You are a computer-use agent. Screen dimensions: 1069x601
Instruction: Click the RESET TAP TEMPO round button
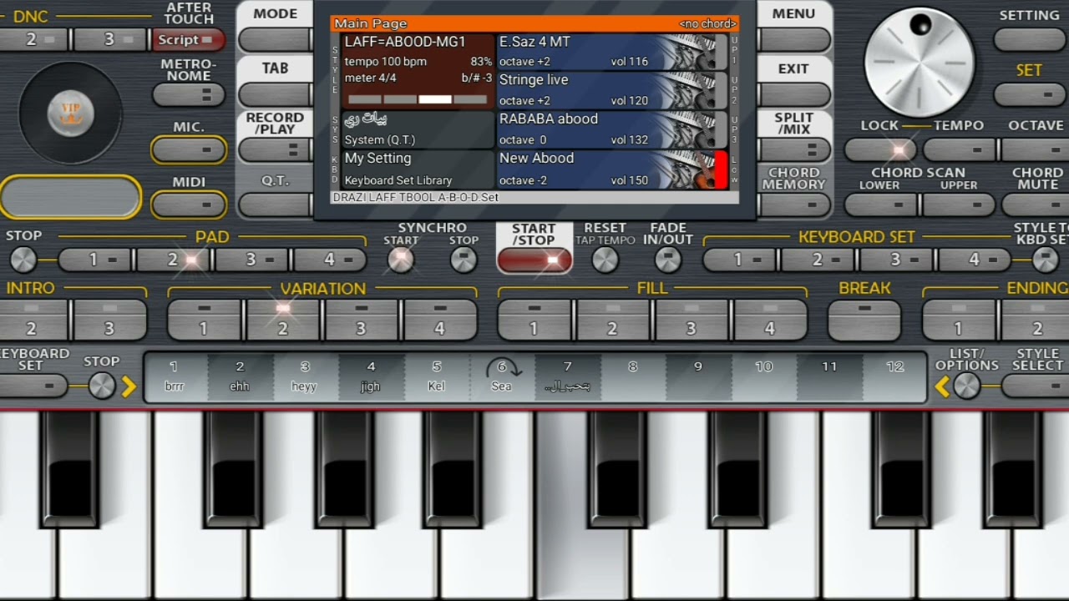point(605,260)
